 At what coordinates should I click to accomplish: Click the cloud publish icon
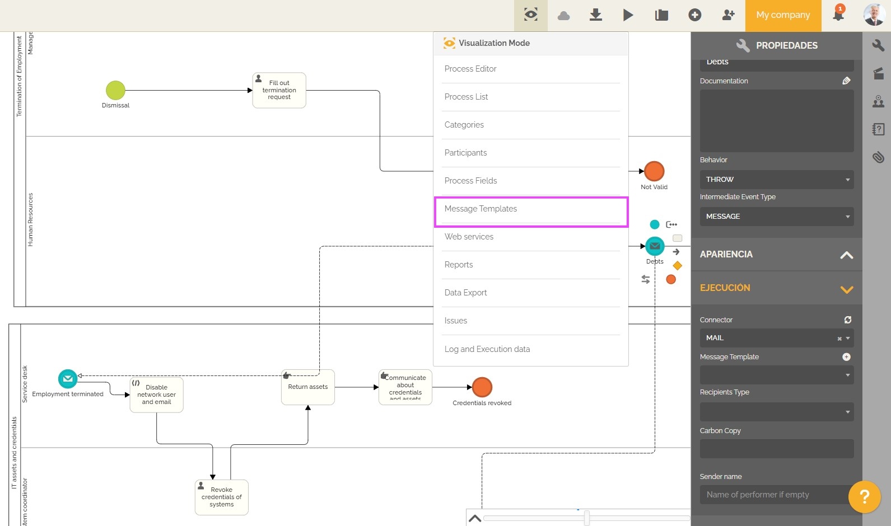coord(563,16)
